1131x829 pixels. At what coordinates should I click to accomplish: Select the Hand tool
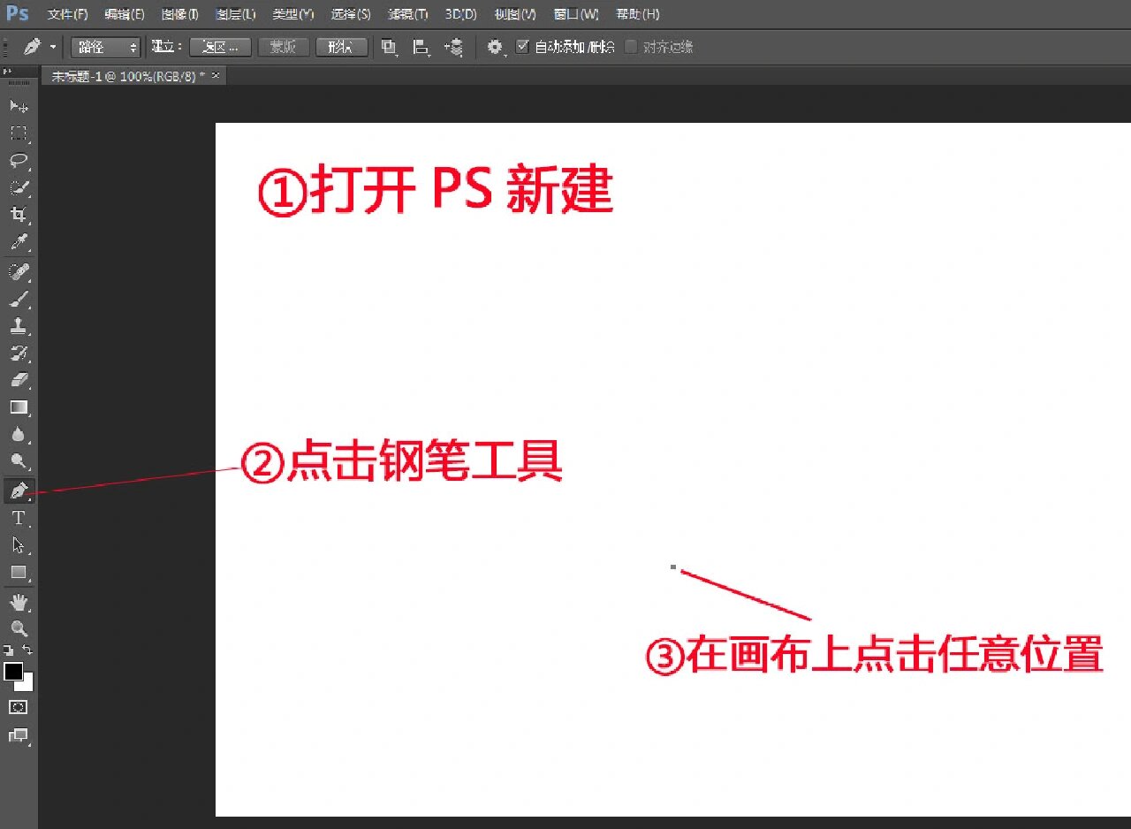pos(19,603)
